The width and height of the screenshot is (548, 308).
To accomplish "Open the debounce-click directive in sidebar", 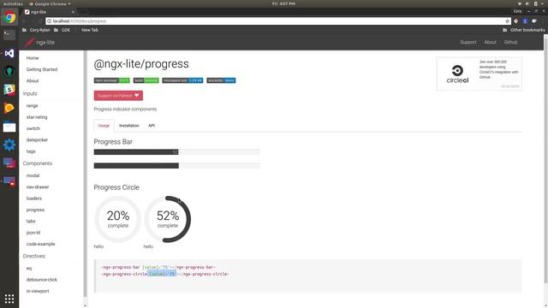I will point(42,280).
